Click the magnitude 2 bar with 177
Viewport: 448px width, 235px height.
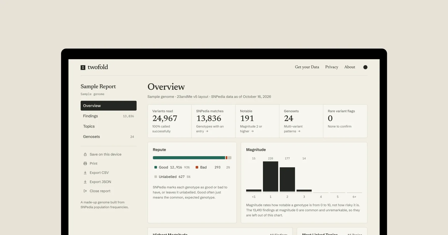point(287,179)
